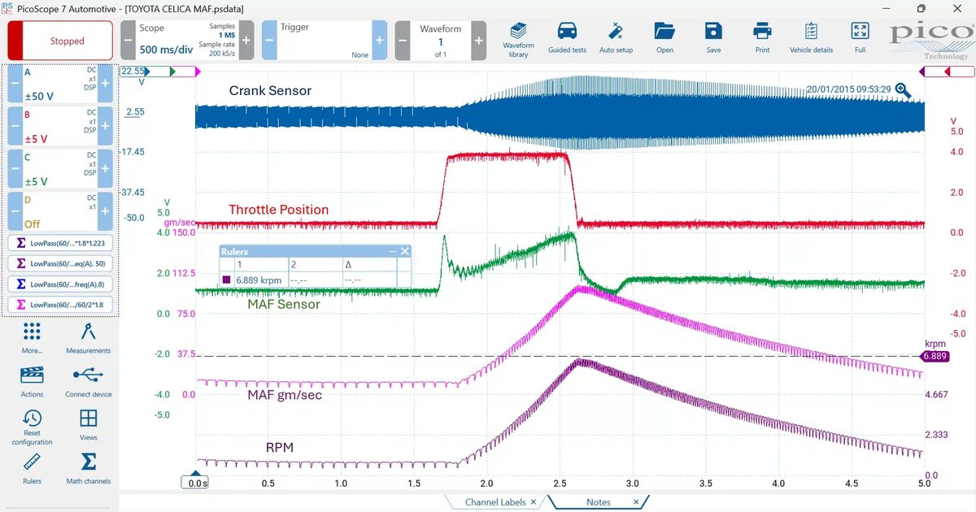Decrease Channel B range with minus
The image size is (976, 512).
pyautogui.click(x=15, y=127)
